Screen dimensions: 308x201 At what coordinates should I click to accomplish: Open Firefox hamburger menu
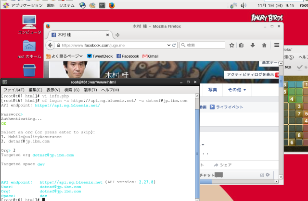click(277, 45)
